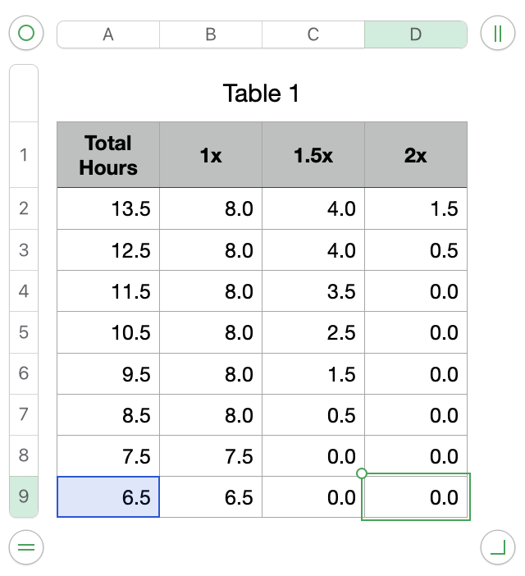The height and width of the screenshot is (576, 525).
Task: Click the 1.5x header cell
Action: point(313,155)
